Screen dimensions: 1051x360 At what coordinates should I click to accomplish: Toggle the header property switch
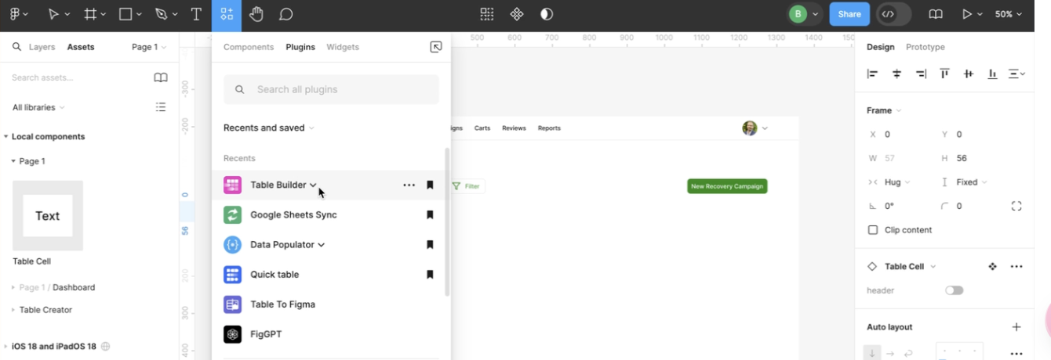click(954, 290)
